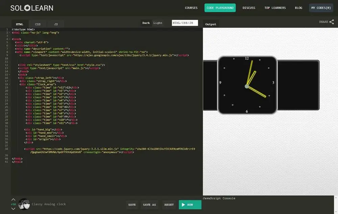Click the SHARE label

(x=323, y=22)
